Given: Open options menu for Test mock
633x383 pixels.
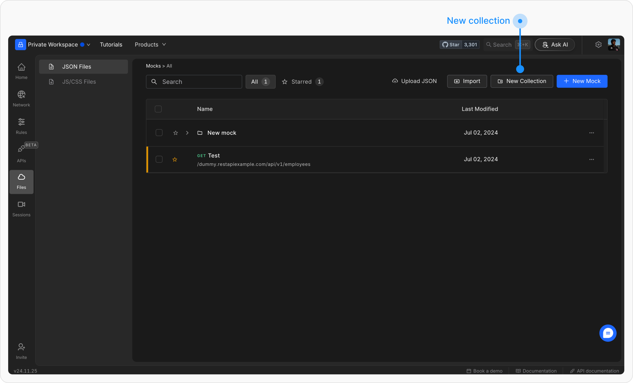Looking at the screenshot, I should pos(591,159).
